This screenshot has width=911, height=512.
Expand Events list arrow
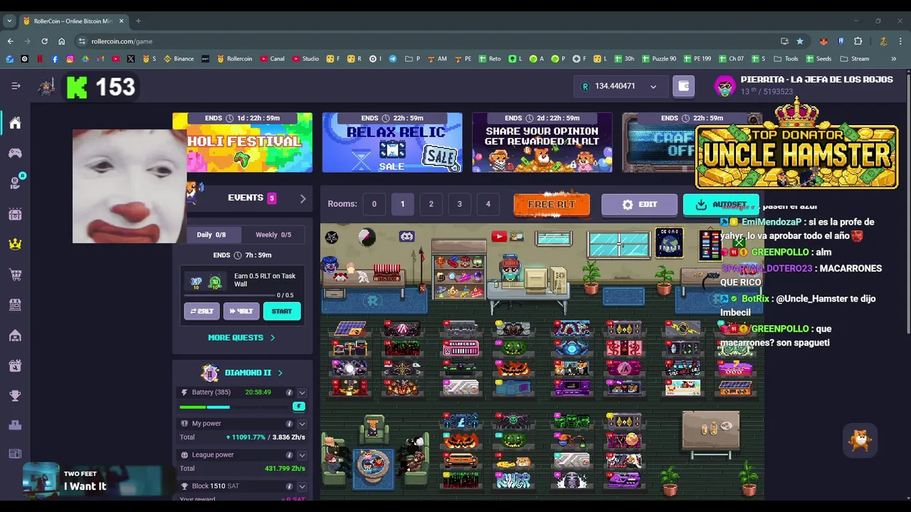pyautogui.click(x=302, y=198)
